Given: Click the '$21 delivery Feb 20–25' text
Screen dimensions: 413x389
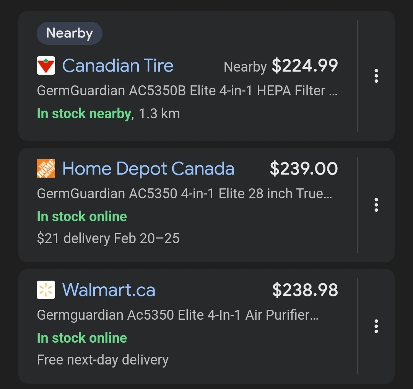Looking at the screenshot, I should tap(108, 239).
